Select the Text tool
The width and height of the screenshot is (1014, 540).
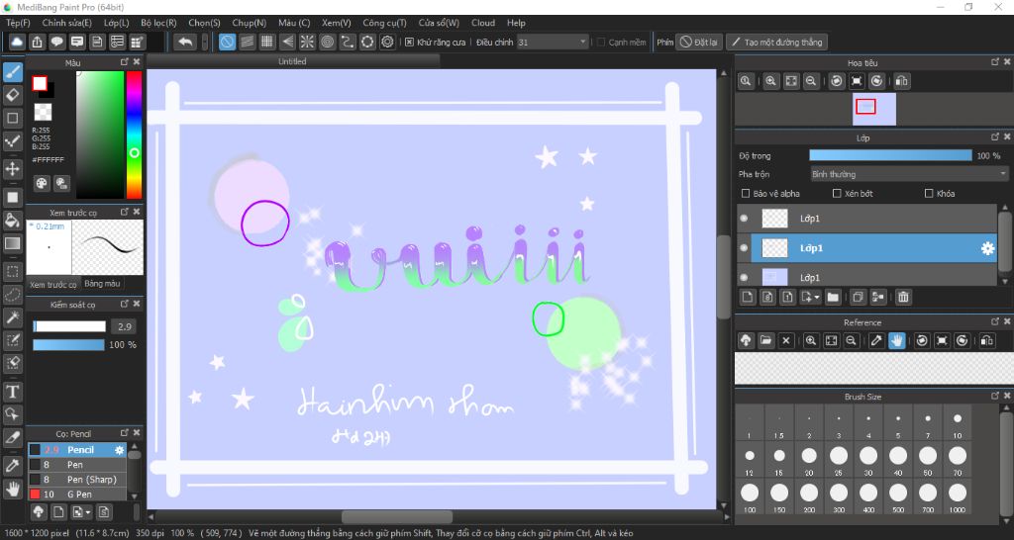(x=12, y=392)
